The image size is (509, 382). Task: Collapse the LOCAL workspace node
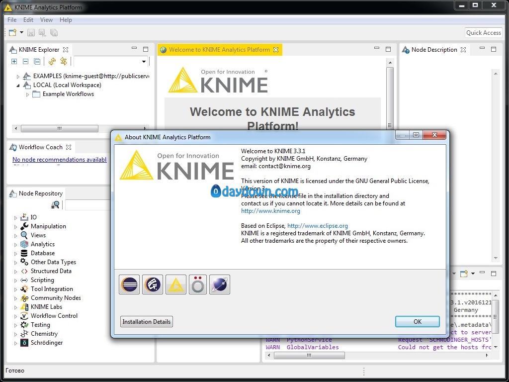point(18,86)
